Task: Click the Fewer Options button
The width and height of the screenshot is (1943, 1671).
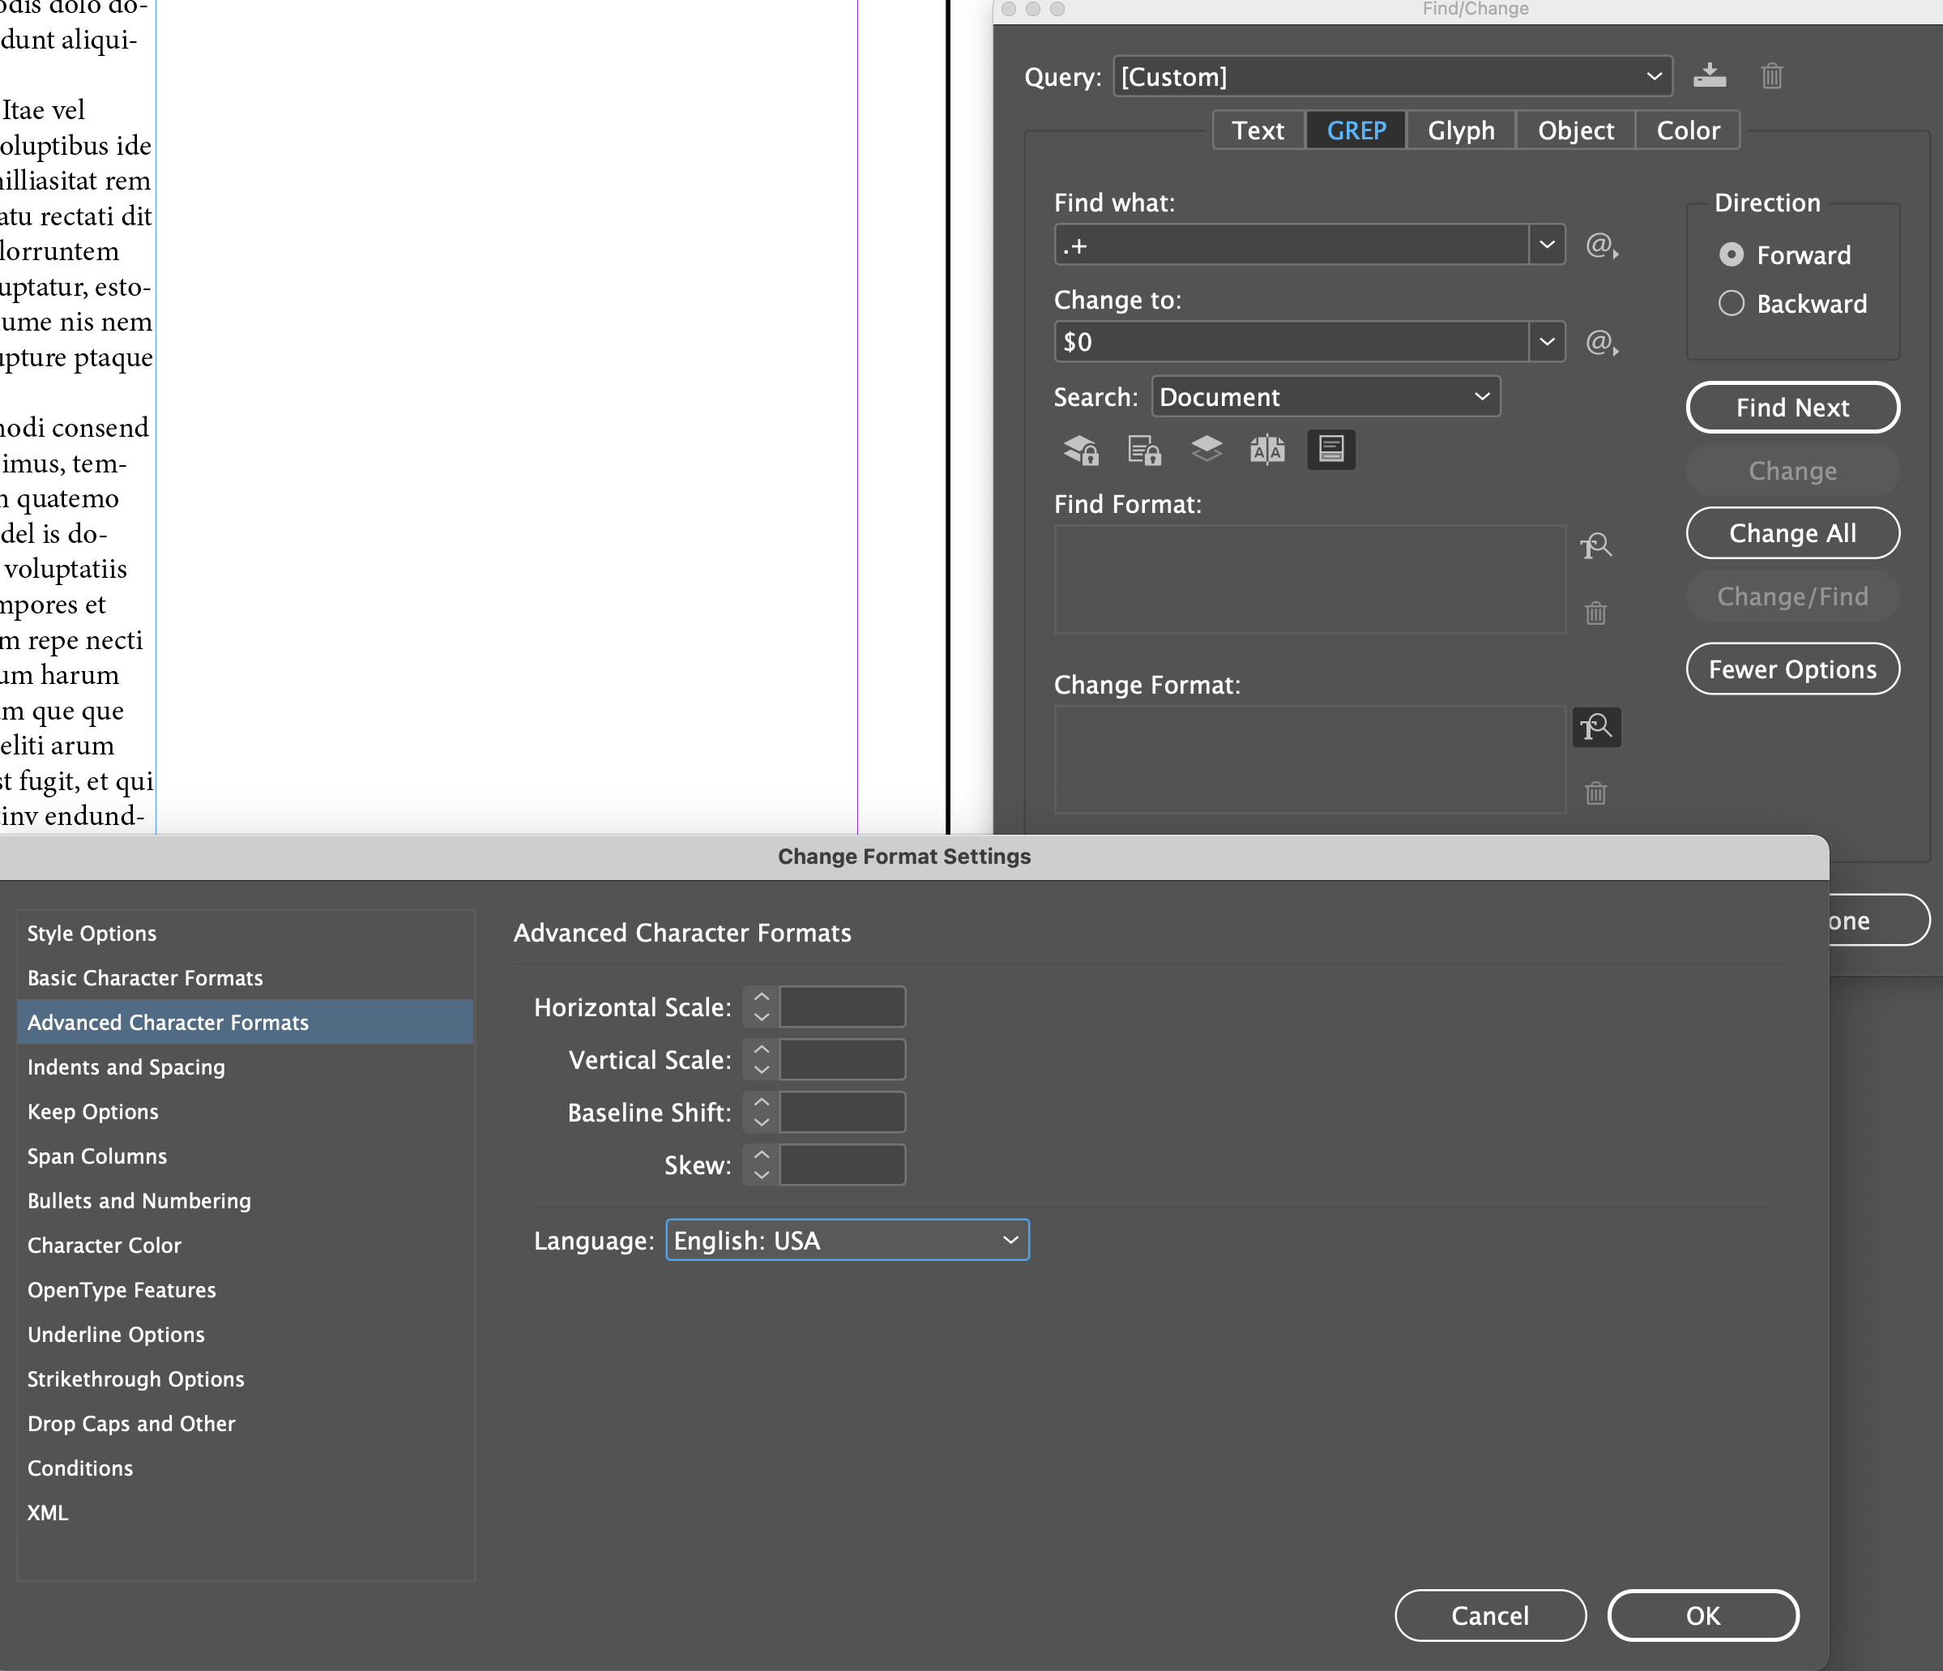Action: [1792, 669]
